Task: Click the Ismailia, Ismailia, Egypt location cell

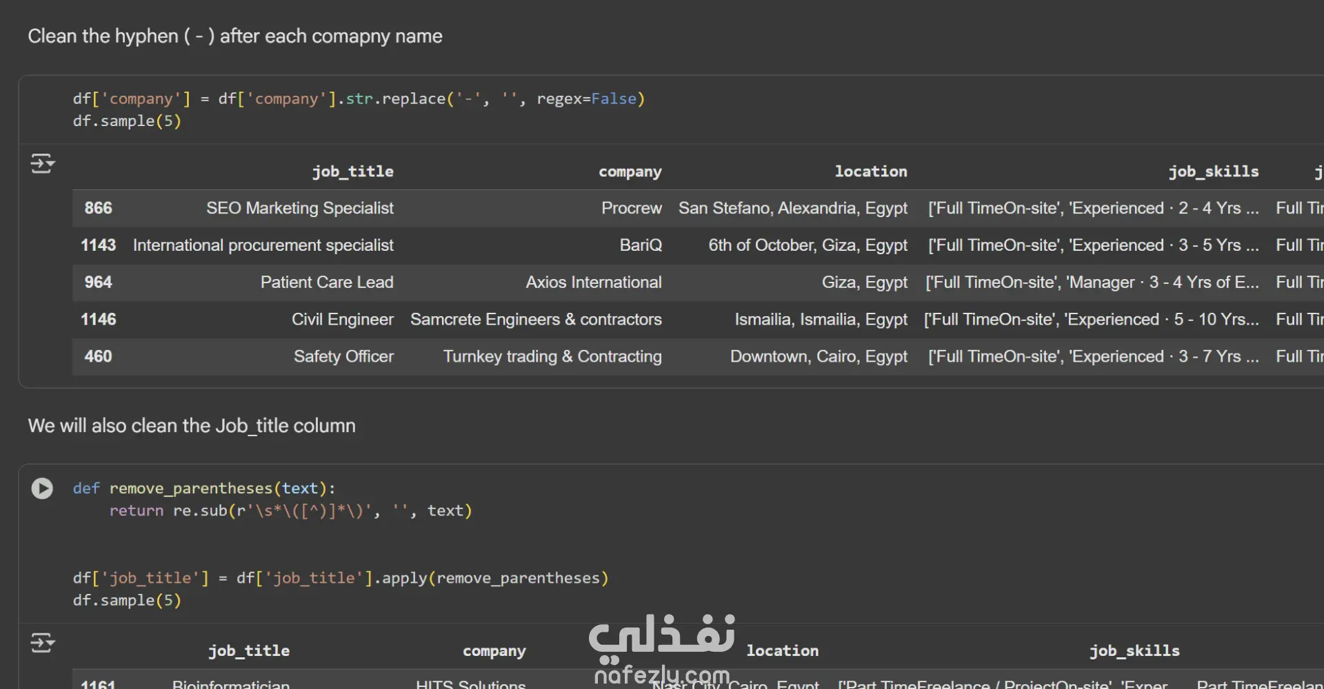Action: click(821, 320)
